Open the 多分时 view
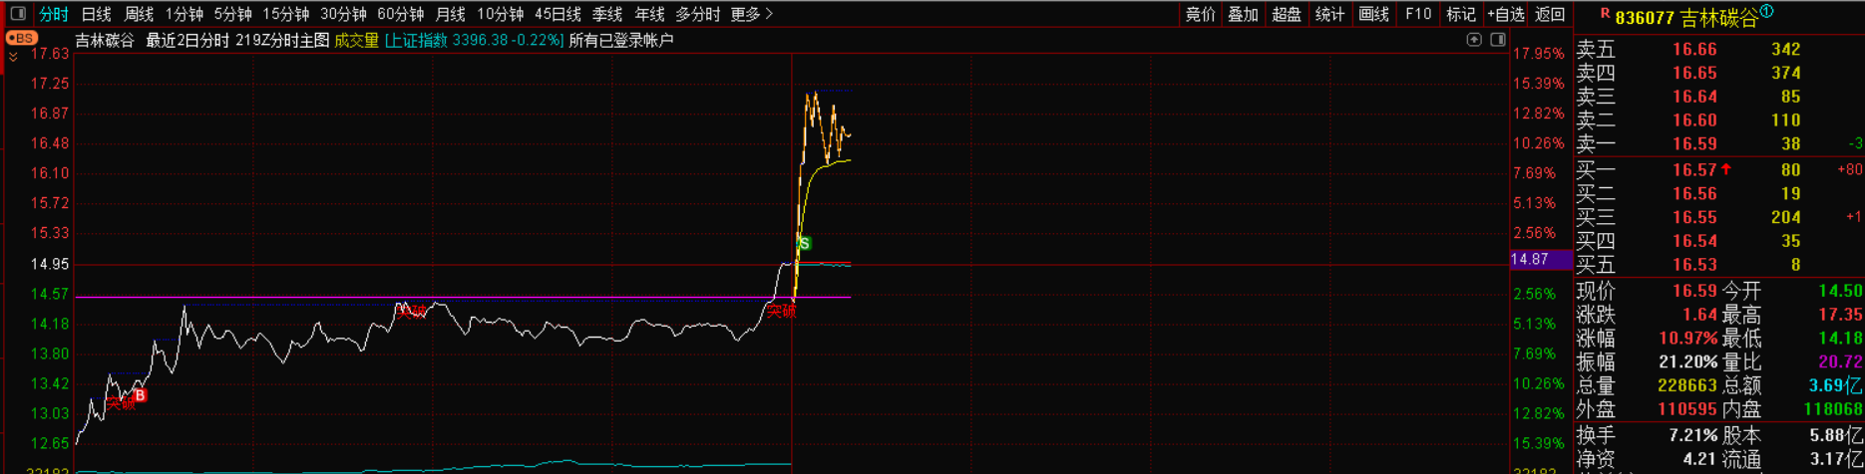This screenshot has width=1865, height=474. [x=697, y=14]
